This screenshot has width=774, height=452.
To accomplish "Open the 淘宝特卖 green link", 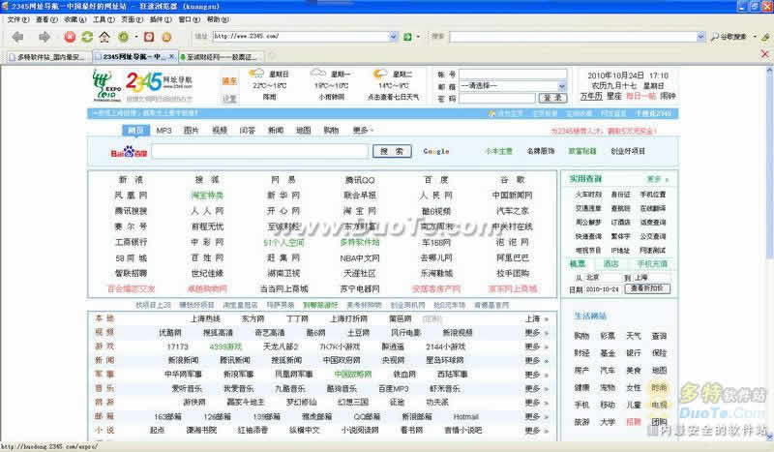I will pos(207,196).
